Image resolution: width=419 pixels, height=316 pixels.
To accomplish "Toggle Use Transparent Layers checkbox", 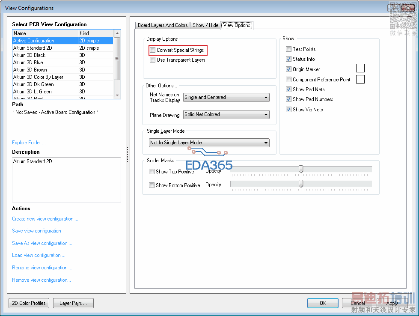I will pyautogui.click(x=153, y=60).
